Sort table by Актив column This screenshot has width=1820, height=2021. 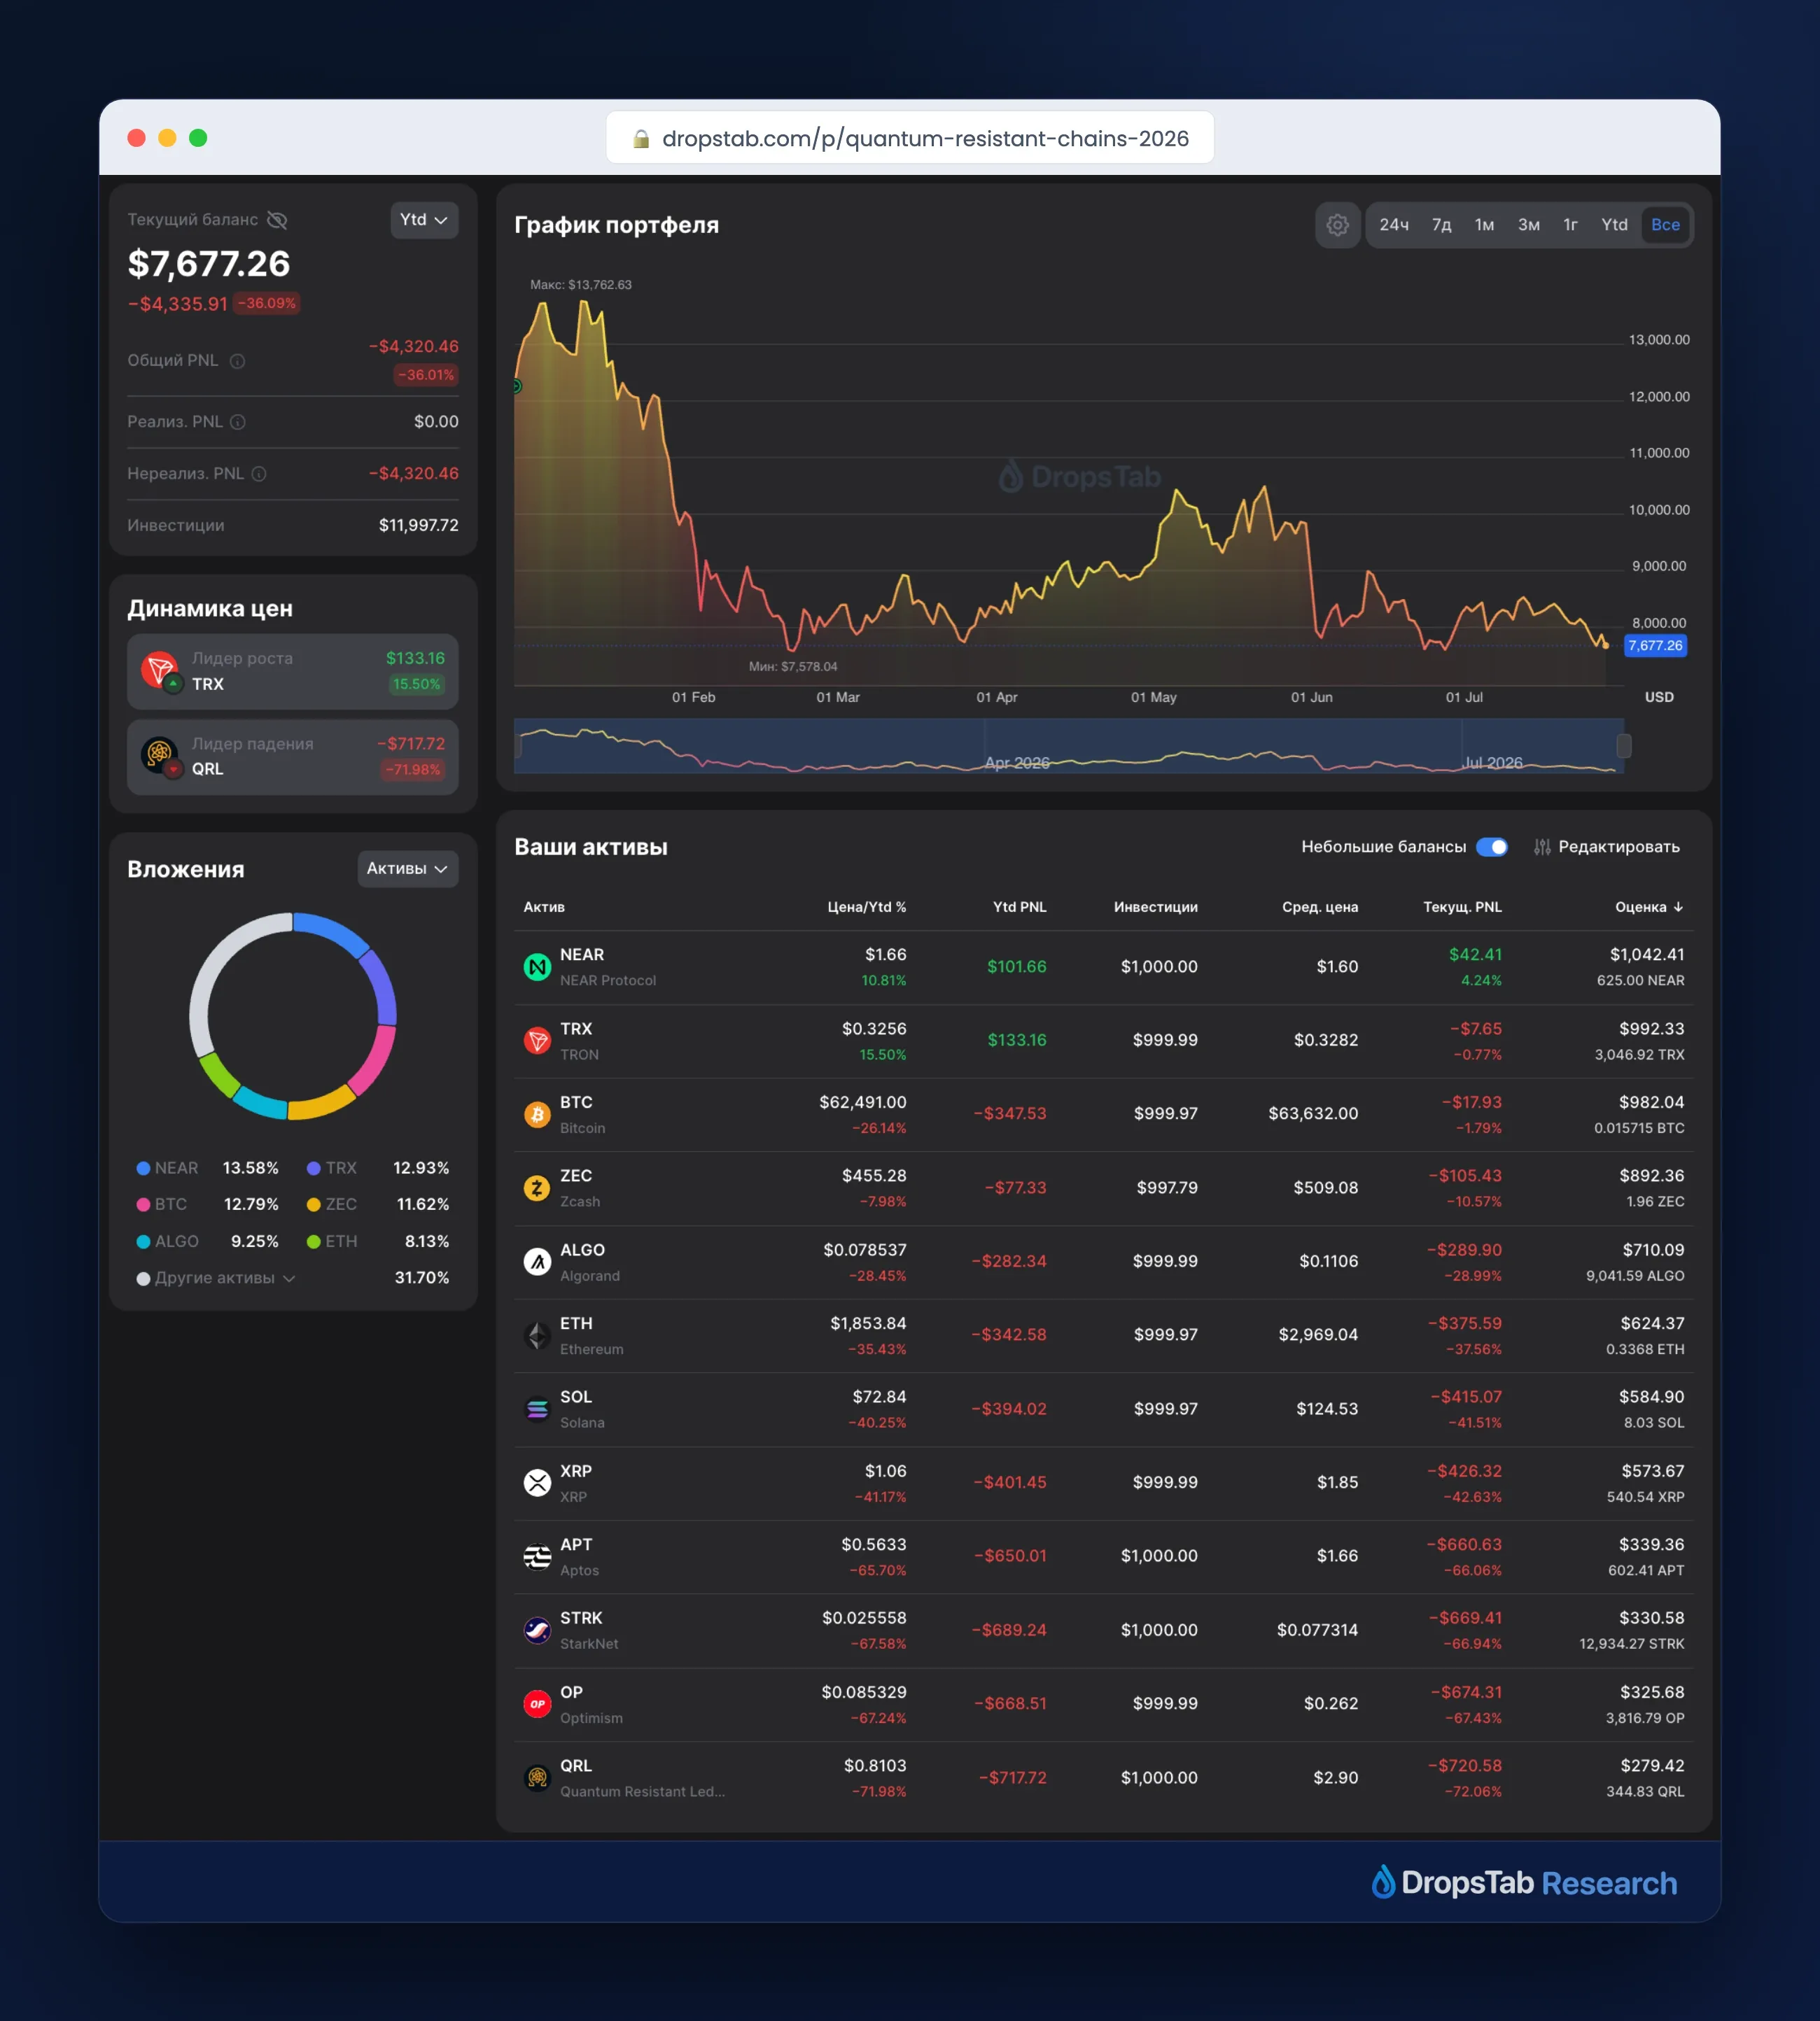544,908
